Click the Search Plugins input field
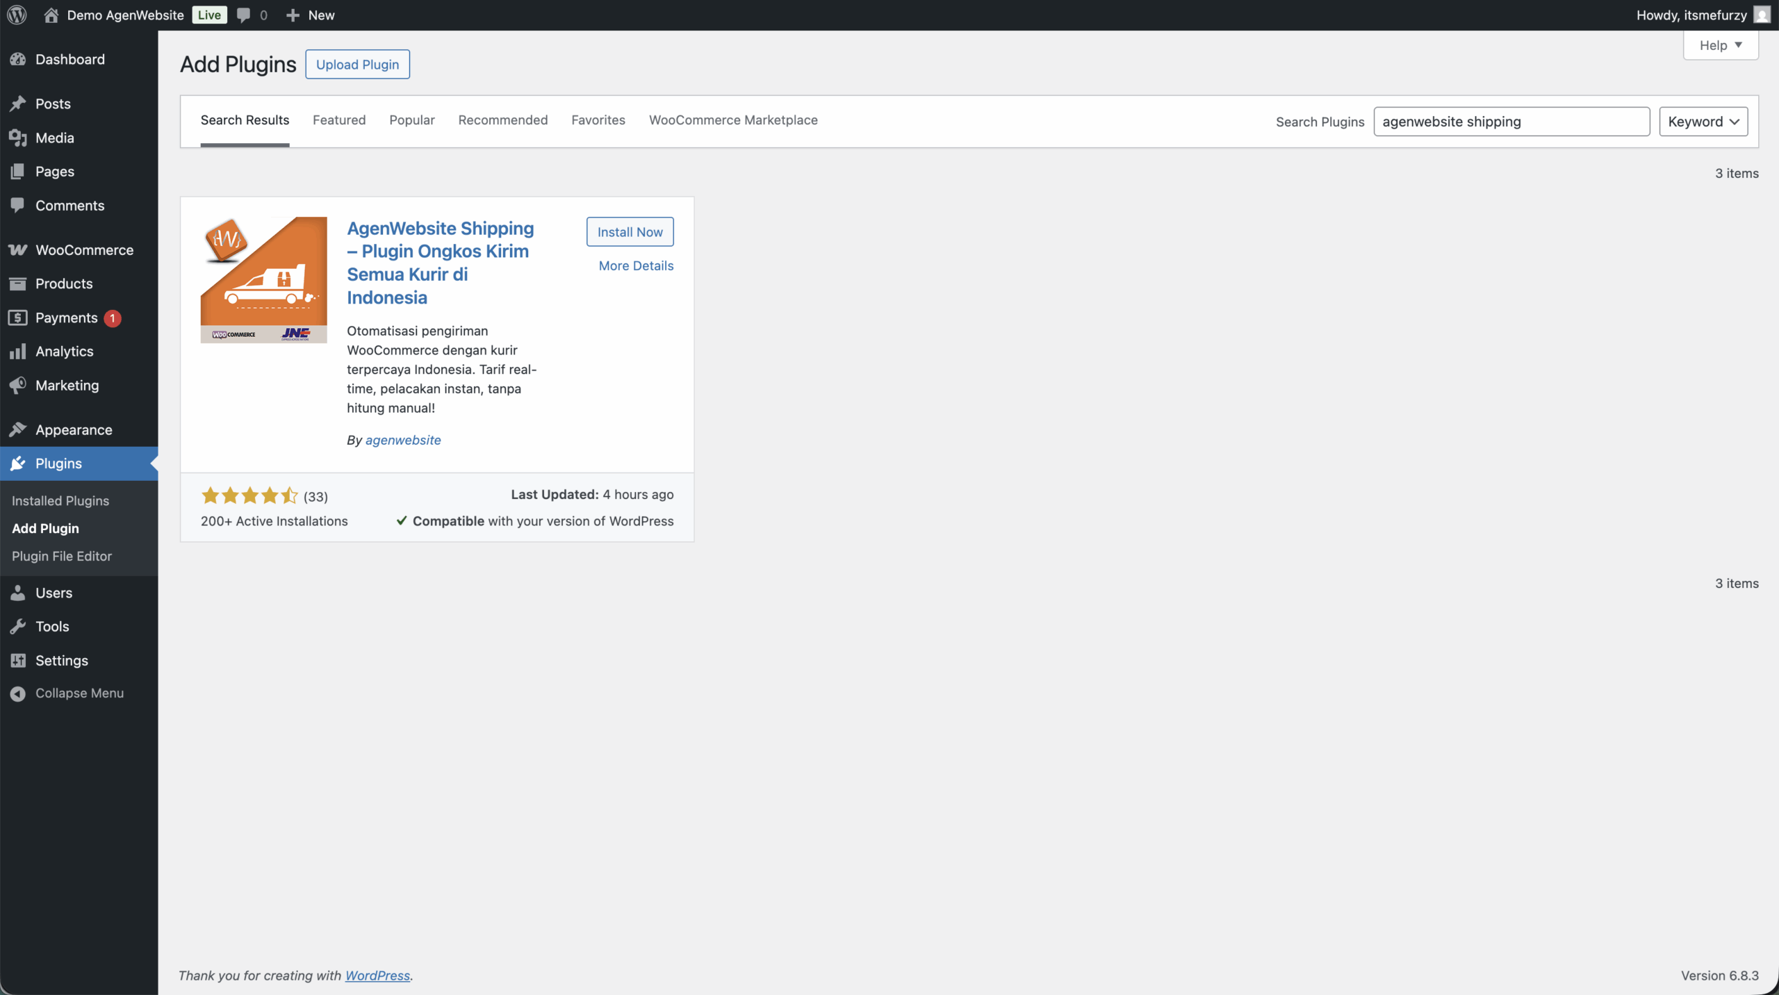This screenshot has height=995, width=1779. point(1511,122)
